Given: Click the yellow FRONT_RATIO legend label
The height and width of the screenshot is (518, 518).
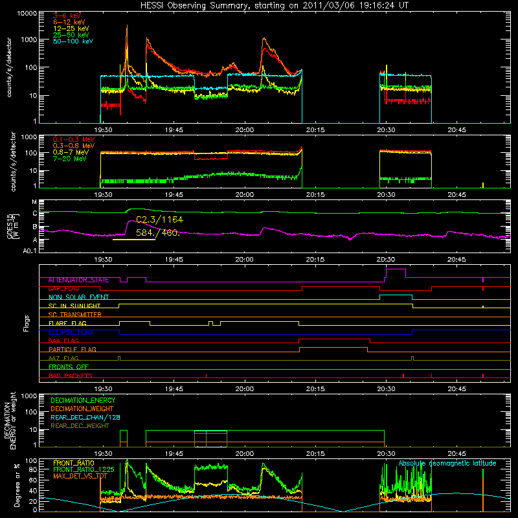Looking at the screenshot, I should [x=74, y=463].
